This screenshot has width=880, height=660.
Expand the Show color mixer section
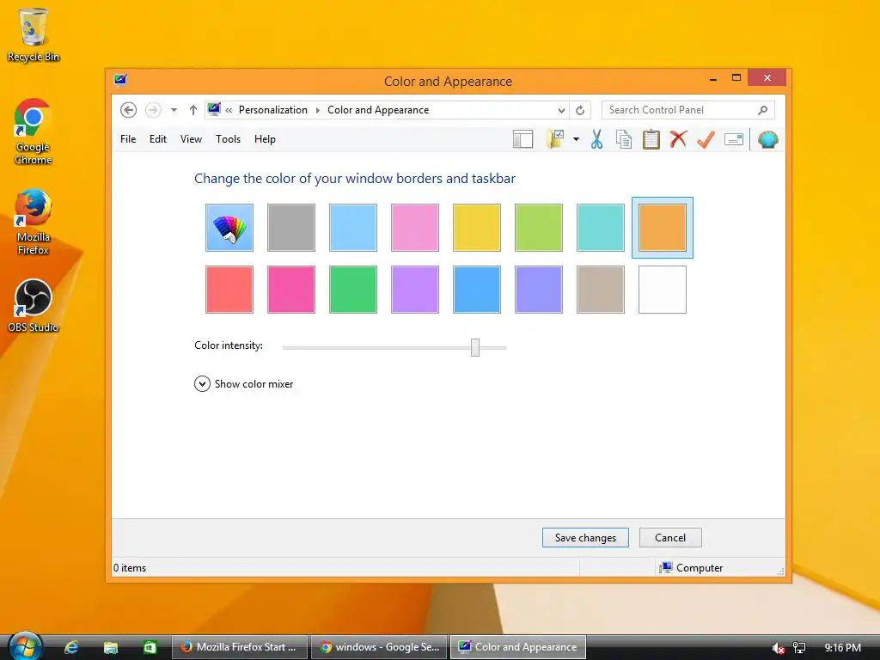pos(243,384)
